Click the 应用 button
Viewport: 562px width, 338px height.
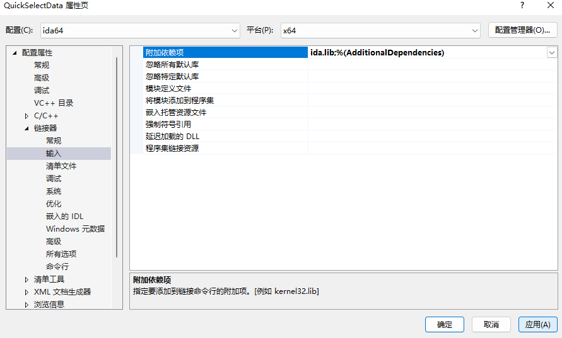537,324
